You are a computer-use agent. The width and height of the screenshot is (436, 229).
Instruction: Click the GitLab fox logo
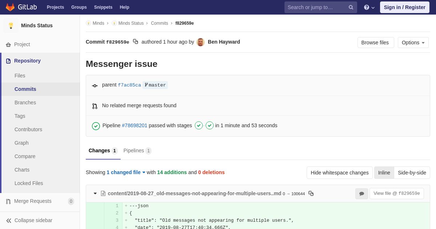coord(10,7)
